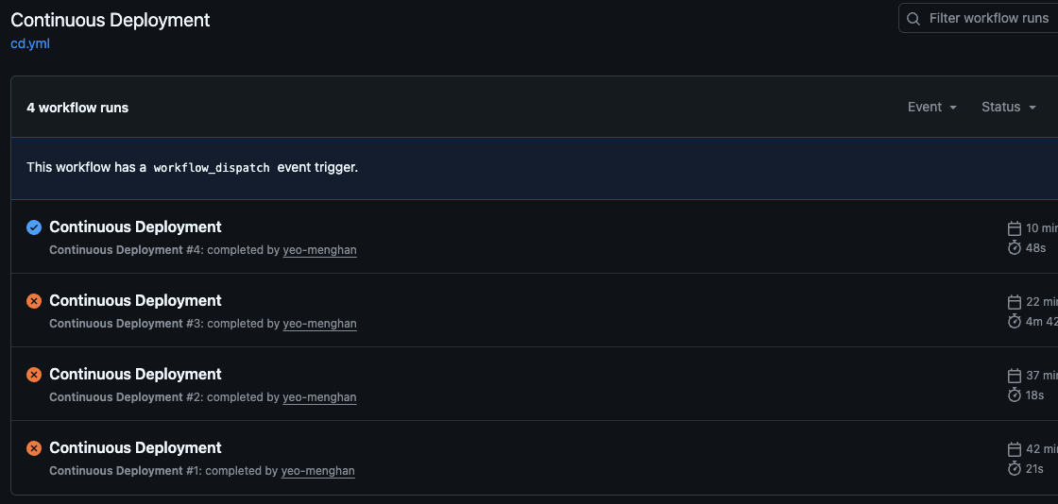Expand the Status filter dropdown
The height and width of the screenshot is (504, 1058).
[1008, 108]
